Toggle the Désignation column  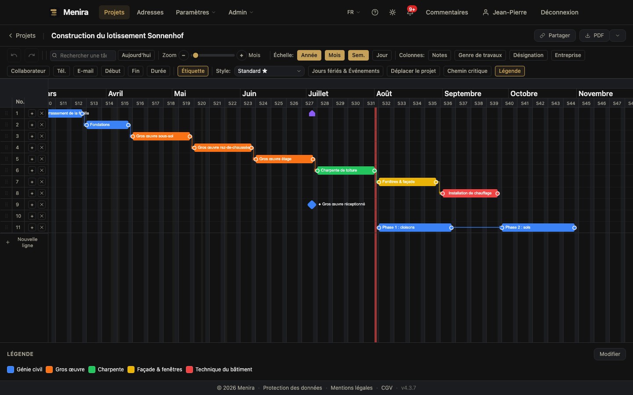coord(528,55)
